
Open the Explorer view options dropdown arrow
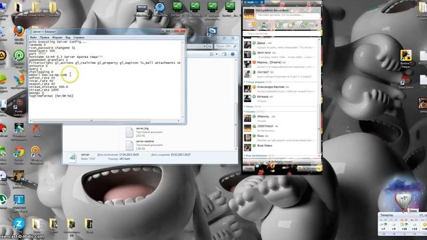point(217,54)
